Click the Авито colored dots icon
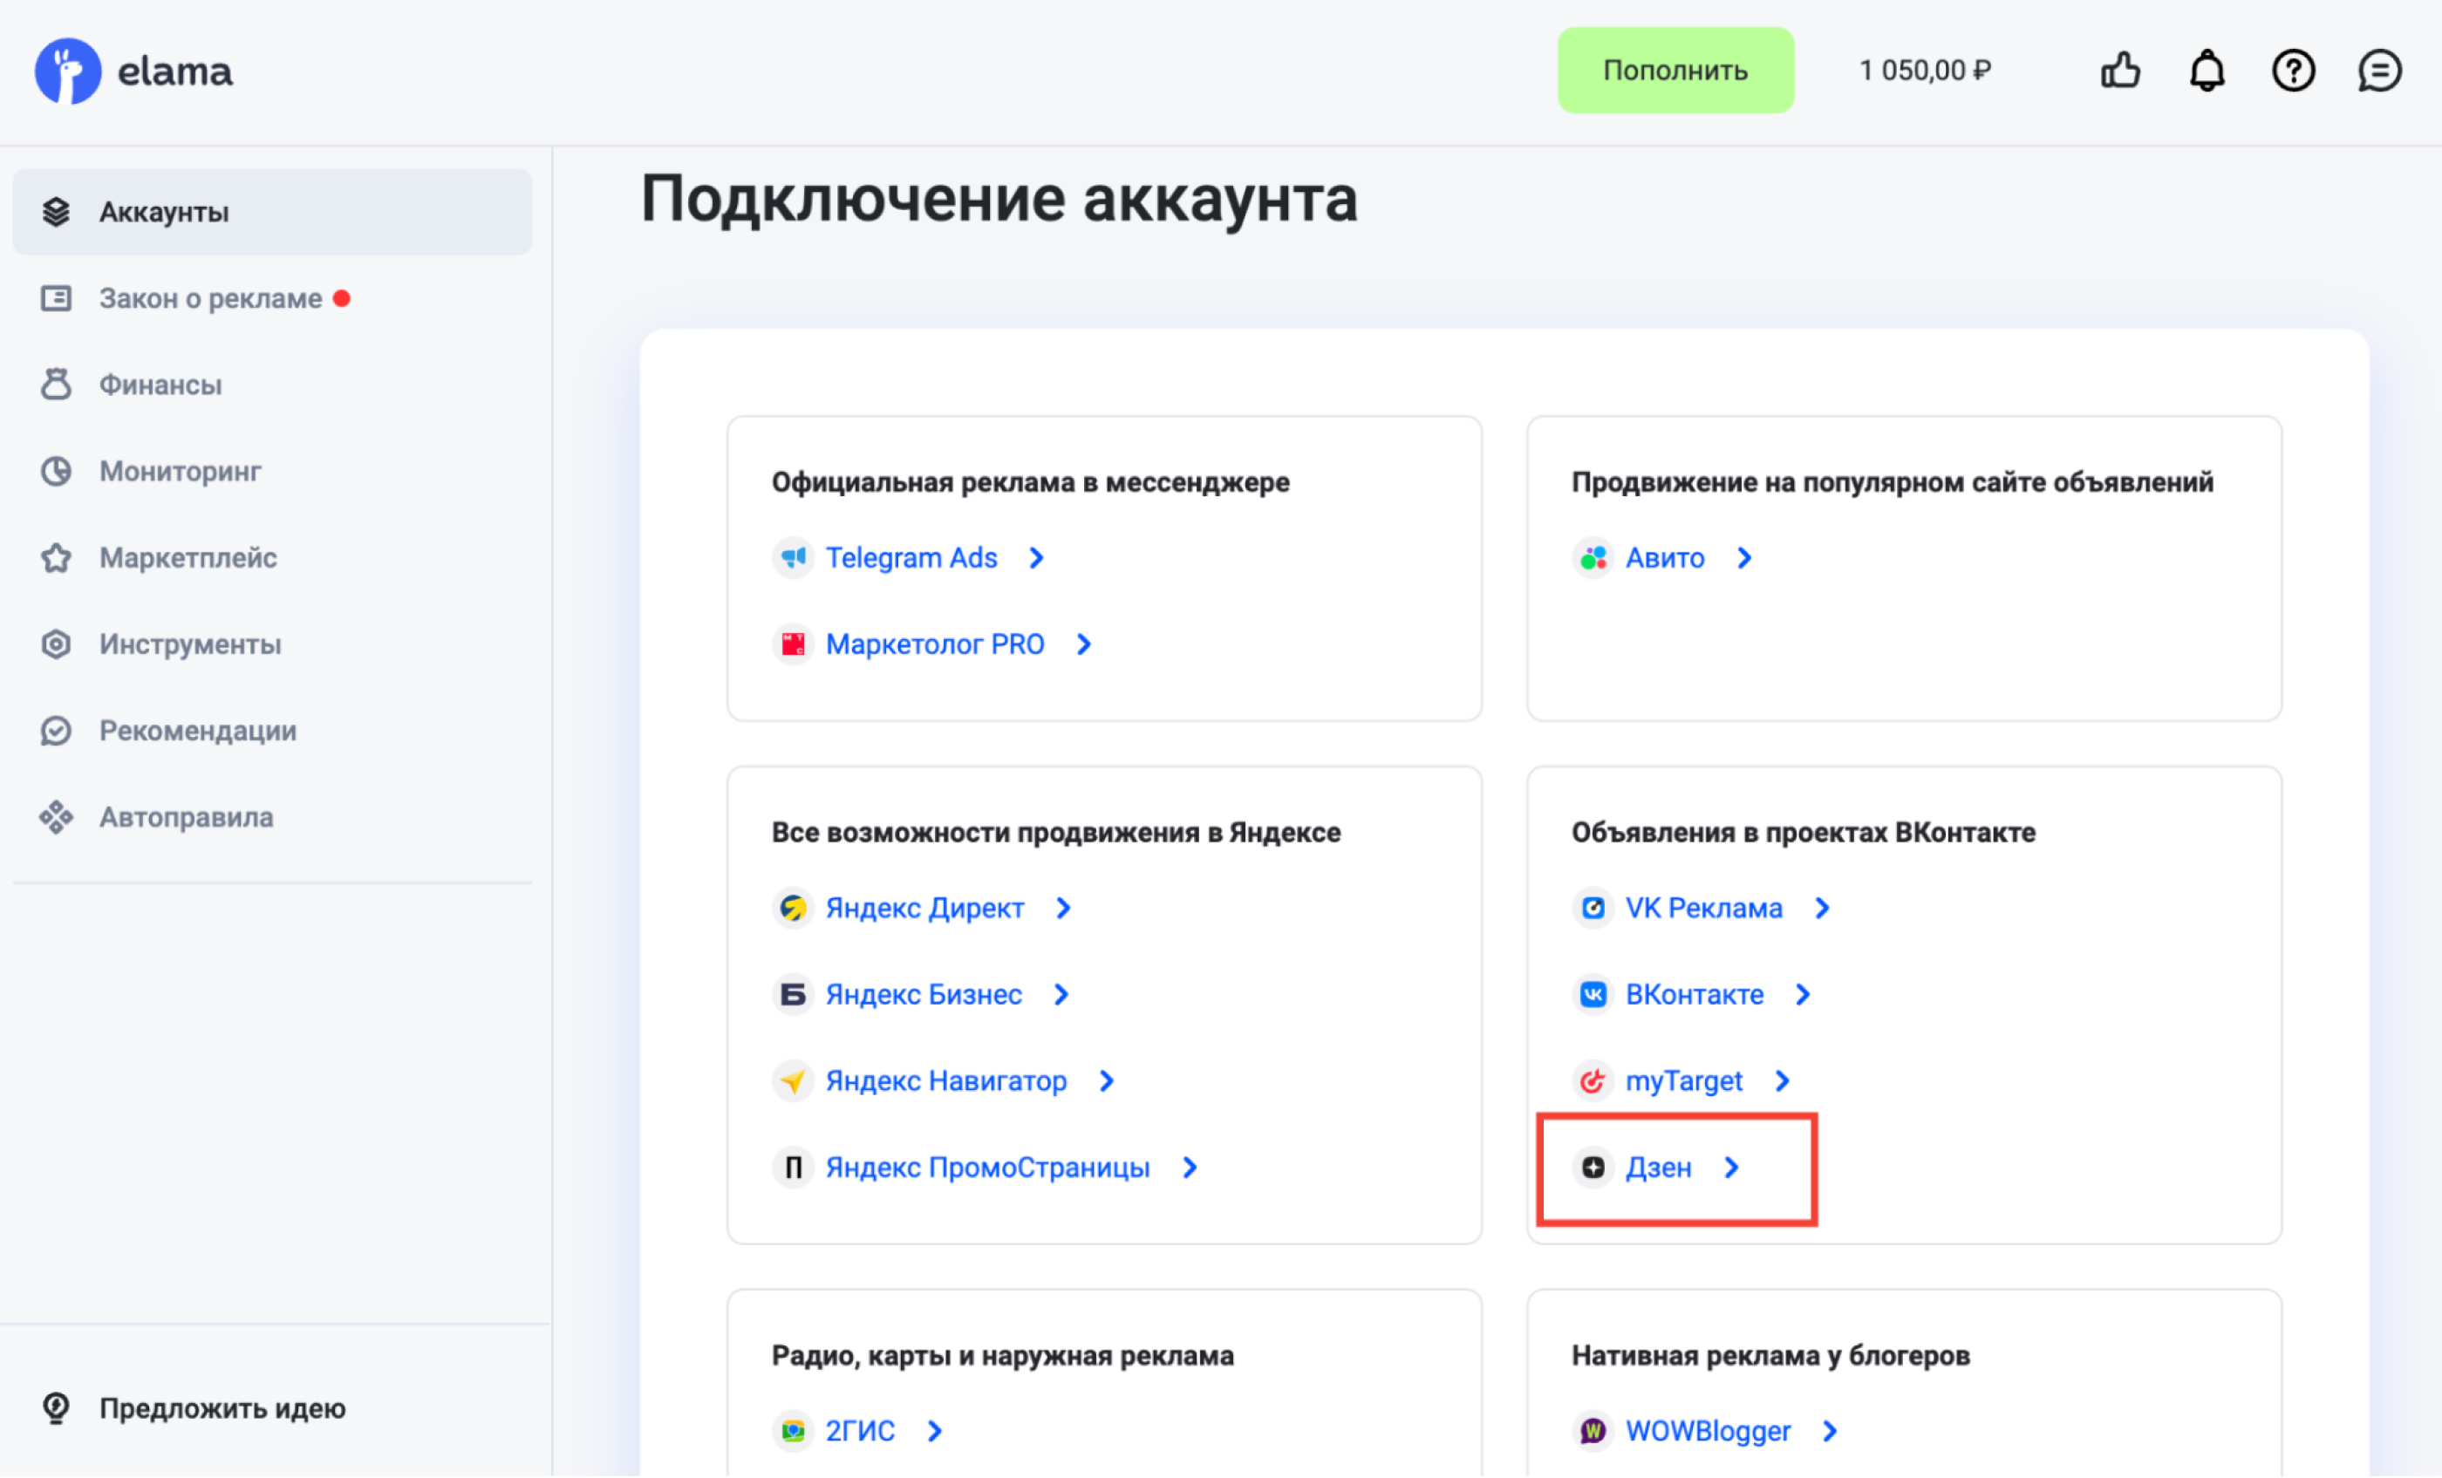Viewport: 2442px width, 1478px height. (x=1593, y=558)
